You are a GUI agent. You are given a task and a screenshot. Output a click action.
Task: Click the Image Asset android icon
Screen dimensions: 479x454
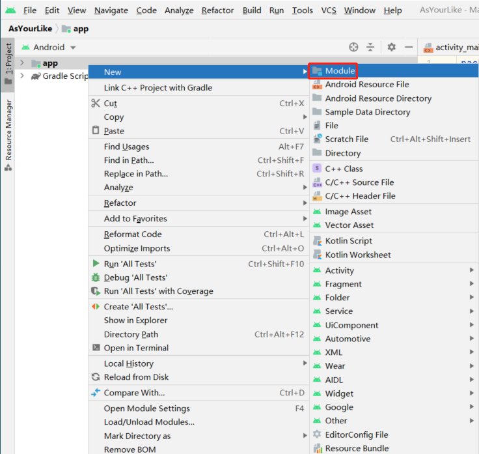(317, 211)
